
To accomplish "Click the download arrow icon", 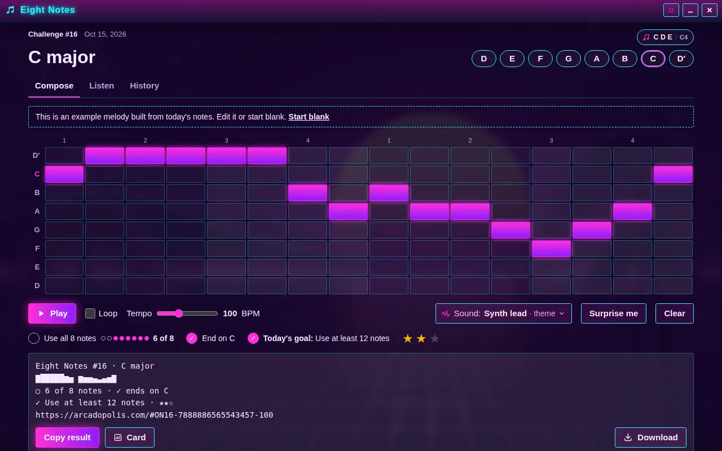I will [628, 437].
